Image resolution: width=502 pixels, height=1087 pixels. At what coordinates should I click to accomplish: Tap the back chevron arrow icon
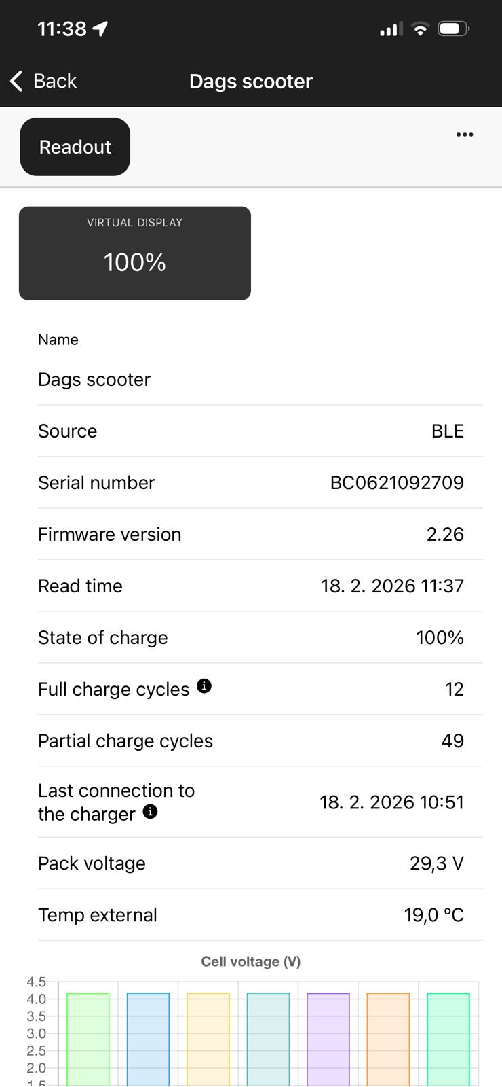(x=17, y=81)
